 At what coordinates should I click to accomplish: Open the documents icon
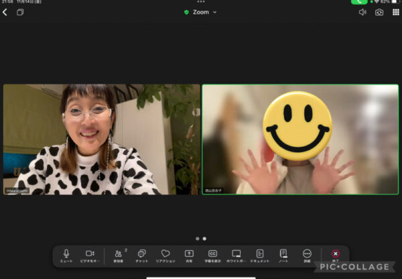[x=260, y=254]
